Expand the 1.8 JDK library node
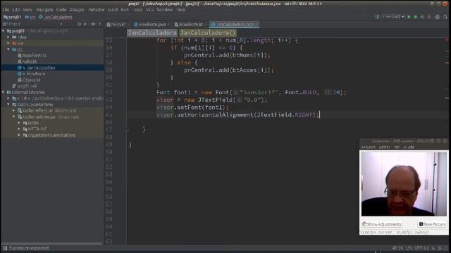This screenshot has width=451, height=253. tap(8, 98)
